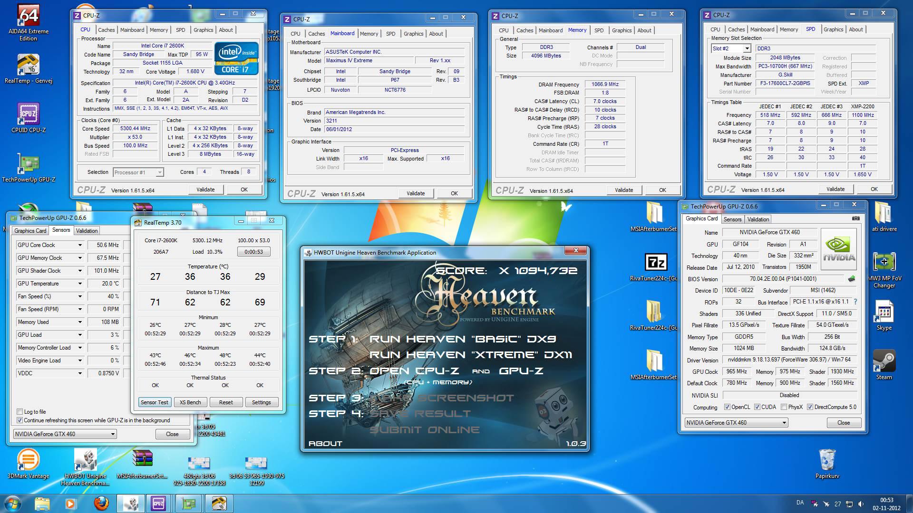Switch to CPU-Z taskbar button
The image size is (913, 513).
pyautogui.click(x=158, y=503)
